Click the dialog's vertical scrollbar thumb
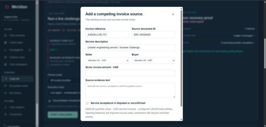The image size is (266, 127). click(x=181, y=58)
